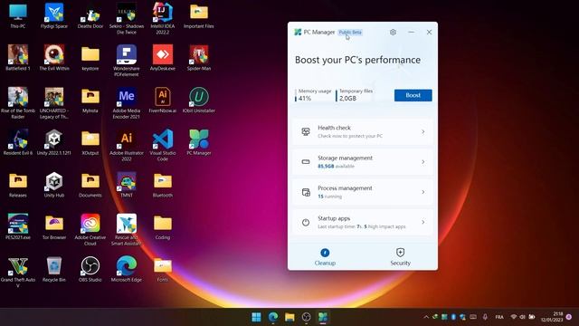The height and width of the screenshot is (326, 579).
Task: Select Microsoft Edge desktop shortcut
Action: coord(127,269)
